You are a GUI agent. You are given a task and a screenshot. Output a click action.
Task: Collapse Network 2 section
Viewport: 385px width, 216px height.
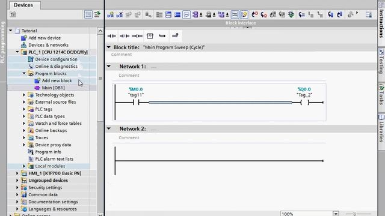coord(109,128)
